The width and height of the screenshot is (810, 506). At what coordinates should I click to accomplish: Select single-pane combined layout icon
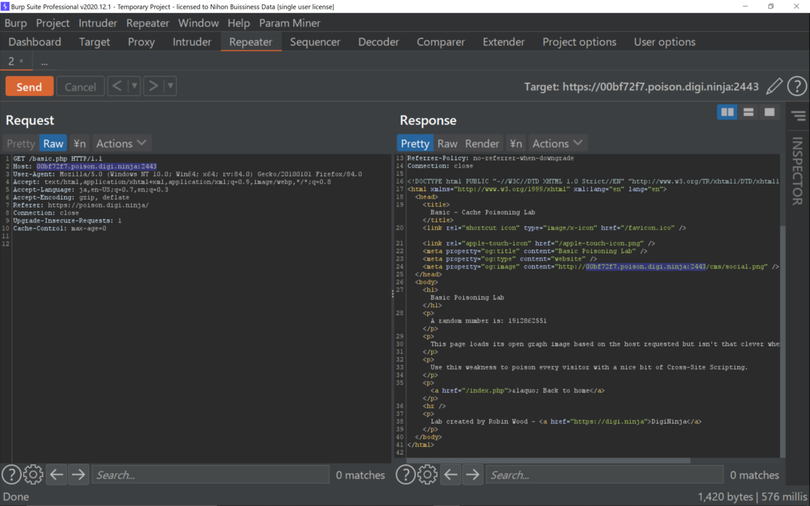coord(769,112)
